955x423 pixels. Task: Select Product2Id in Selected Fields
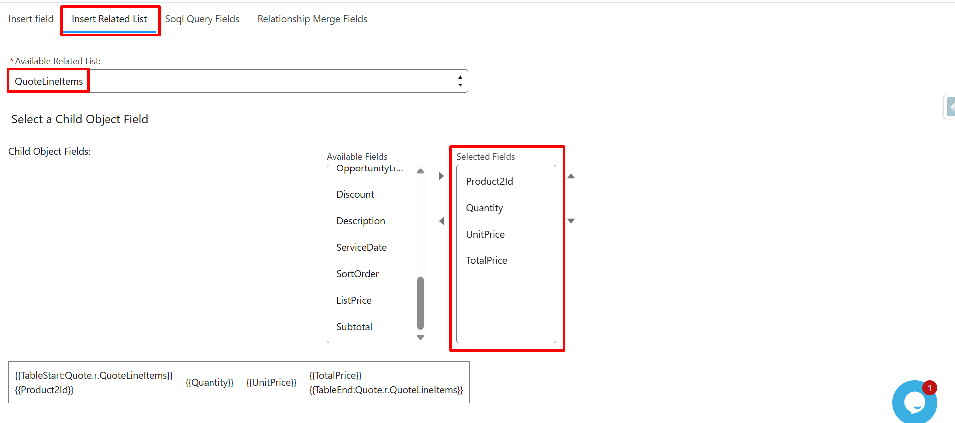[x=489, y=181]
